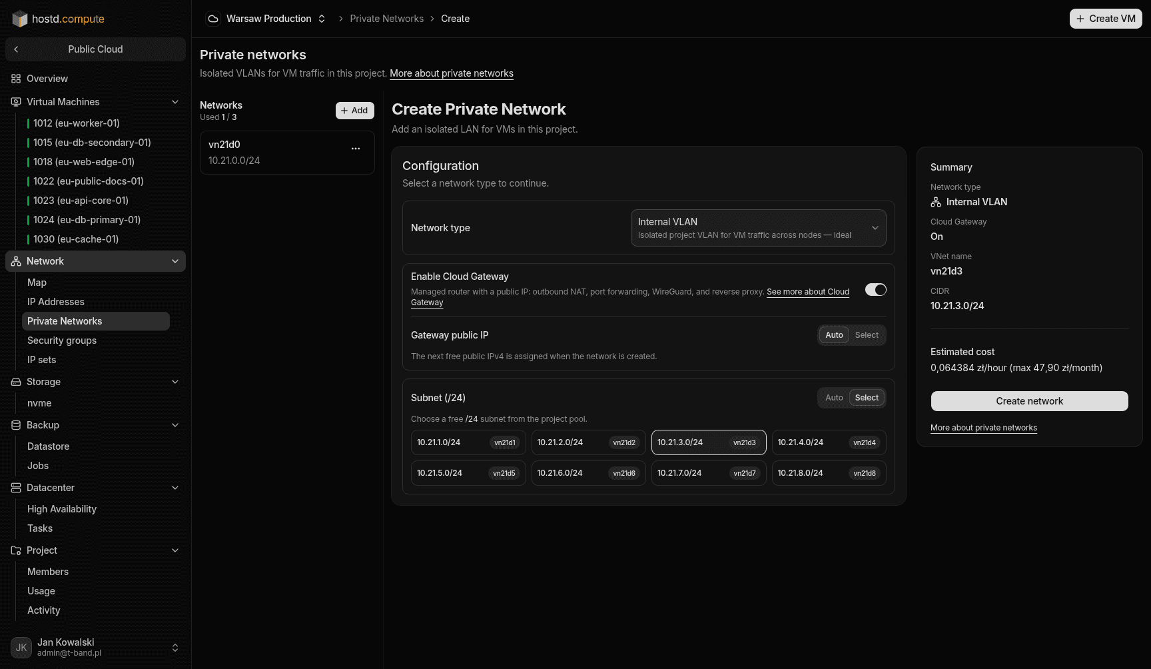Toggle the Enable Cloud Gateway switch

click(x=876, y=290)
